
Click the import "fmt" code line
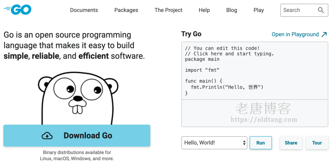(202, 70)
